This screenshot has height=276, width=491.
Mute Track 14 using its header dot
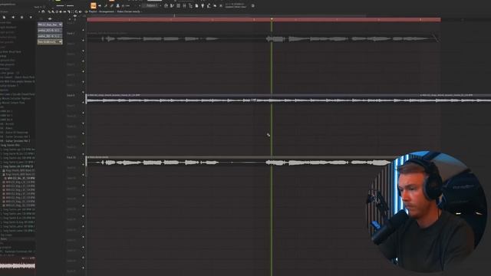pyautogui.click(x=84, y=164)
